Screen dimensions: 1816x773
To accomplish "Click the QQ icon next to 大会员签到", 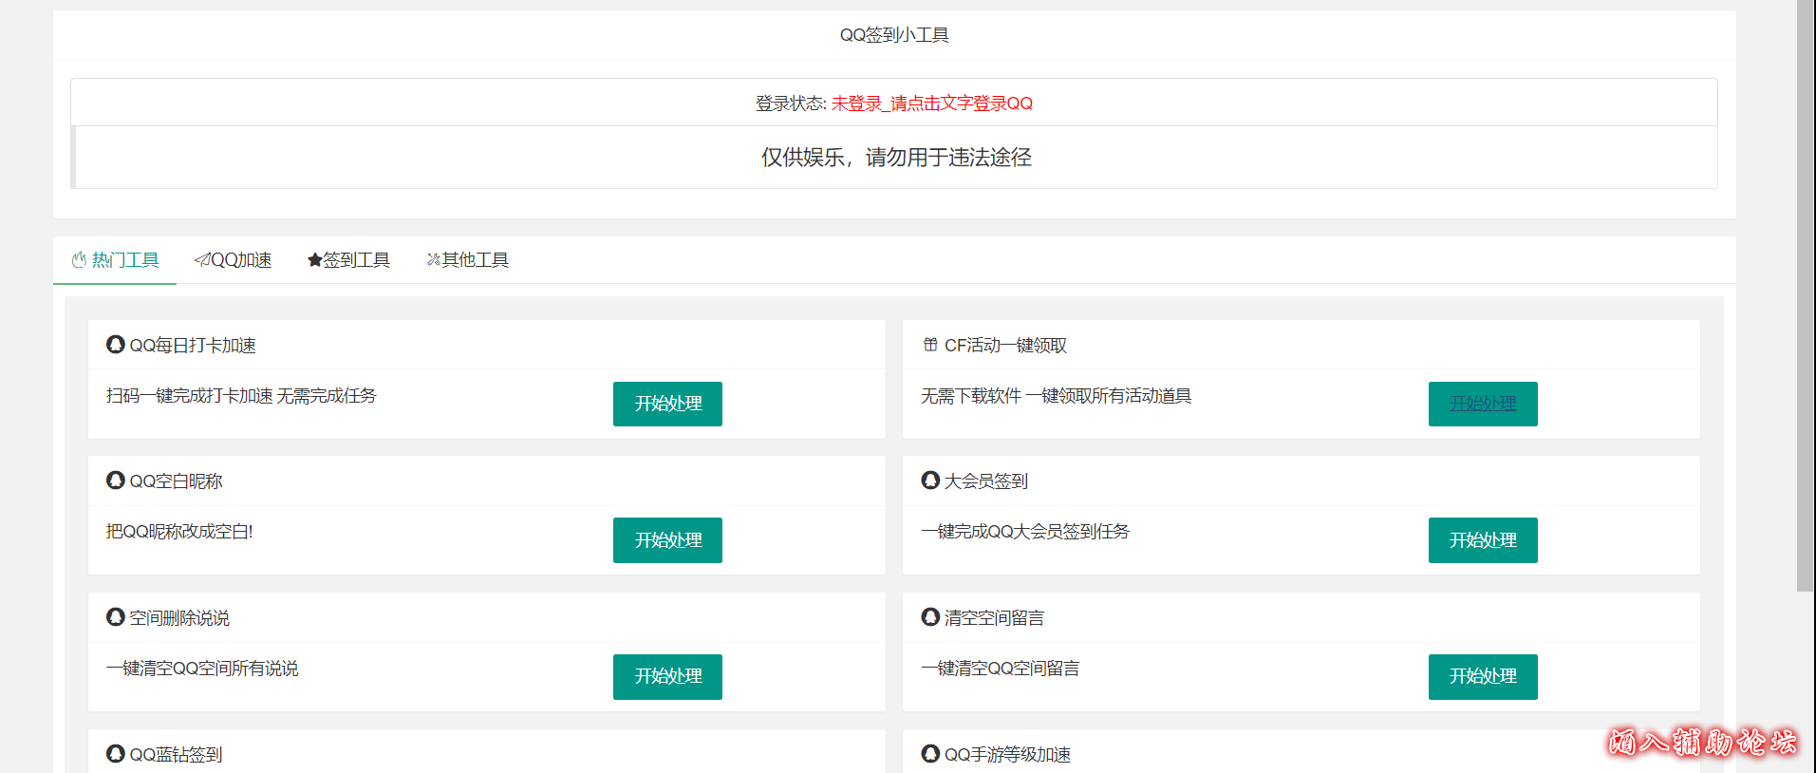I will (930, 481).
